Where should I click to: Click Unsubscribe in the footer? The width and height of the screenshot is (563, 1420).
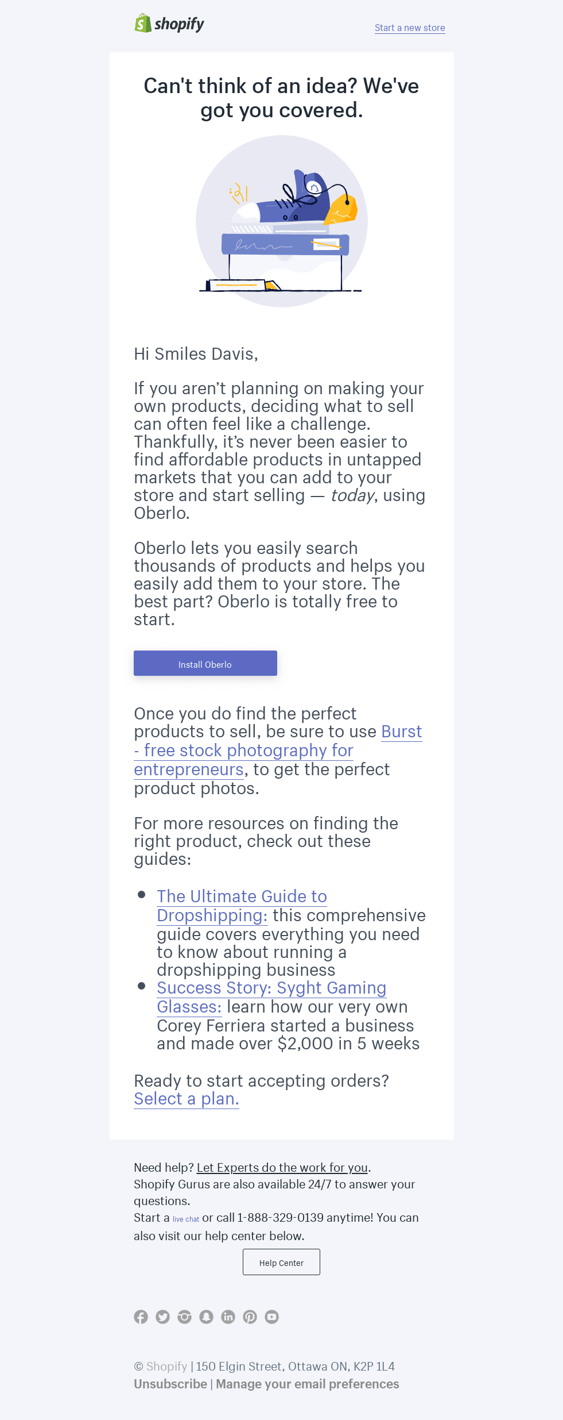click(x=168, y=1385)
